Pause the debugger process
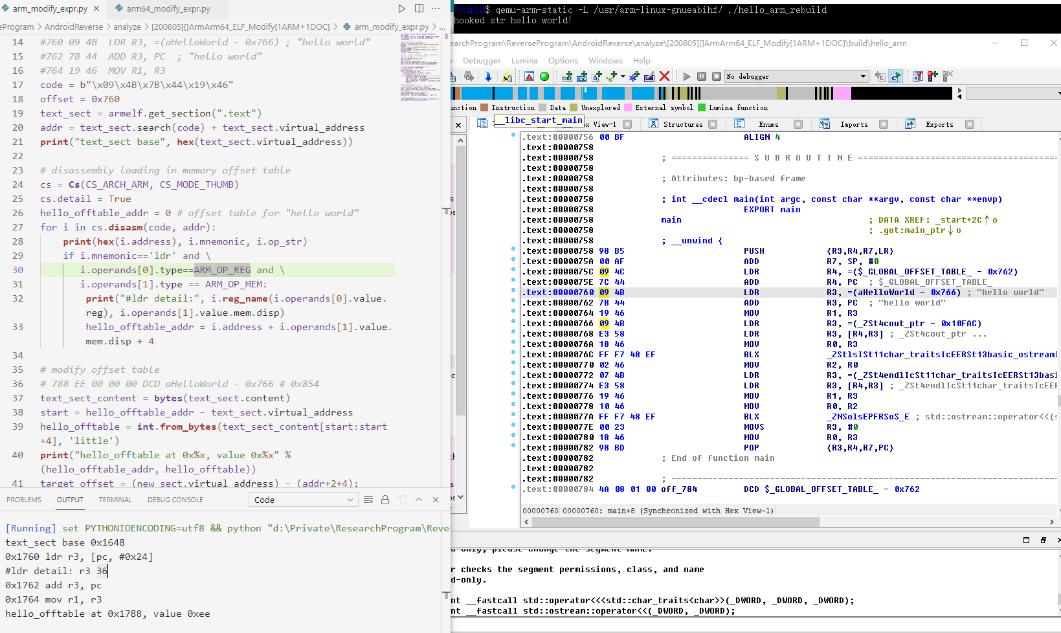The image size is (1061, 633). point(702,76)
